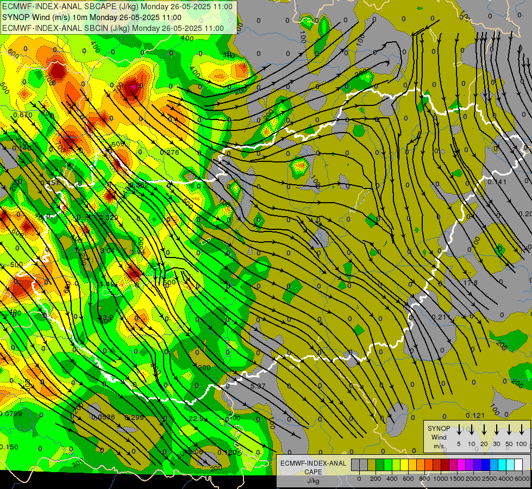Select the yellow-green CAPE legend swatch
Image resolution: width=532 pixels, height=489 pixels.
(x=396, y=465)
